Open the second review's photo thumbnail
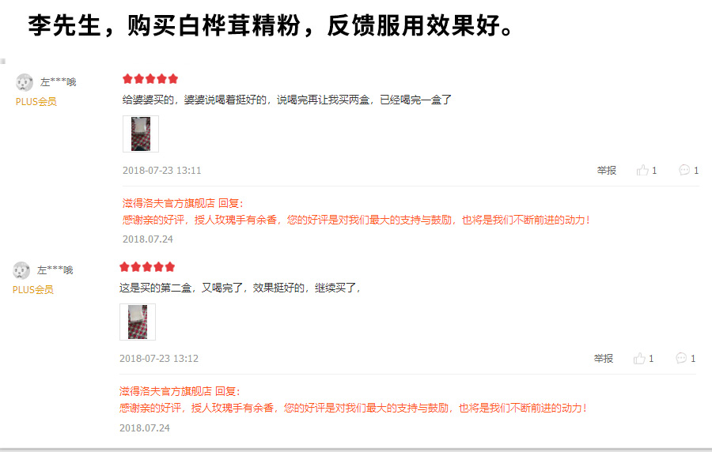Screen dimensions: 712x452 138,322
